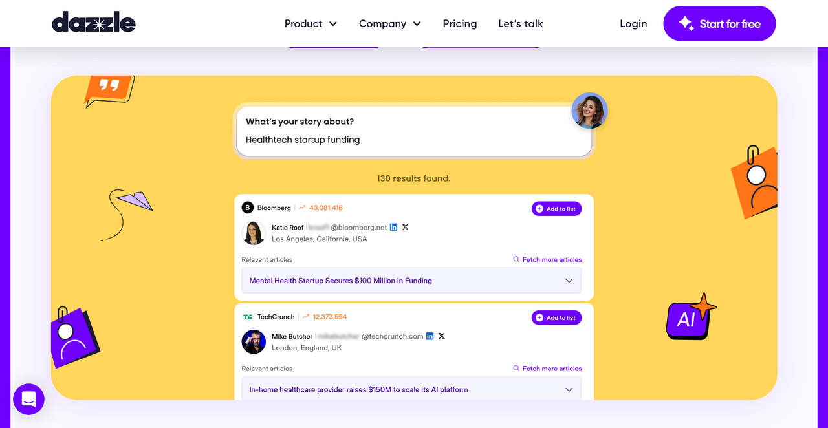Click the dazzle logo
The image size is (828, 428).
click(x=94, y=23)
